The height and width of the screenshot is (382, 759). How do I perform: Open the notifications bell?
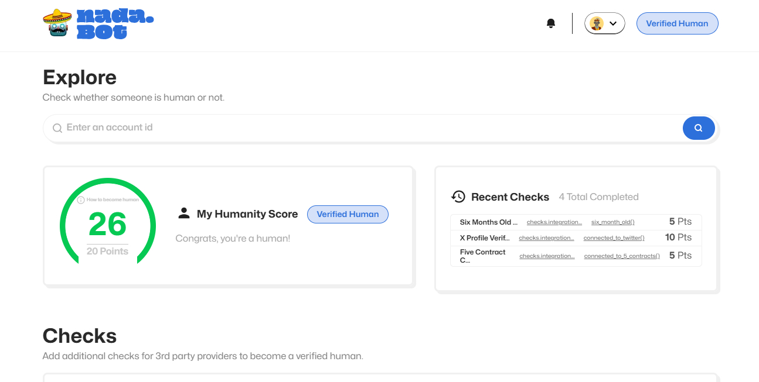550,23
